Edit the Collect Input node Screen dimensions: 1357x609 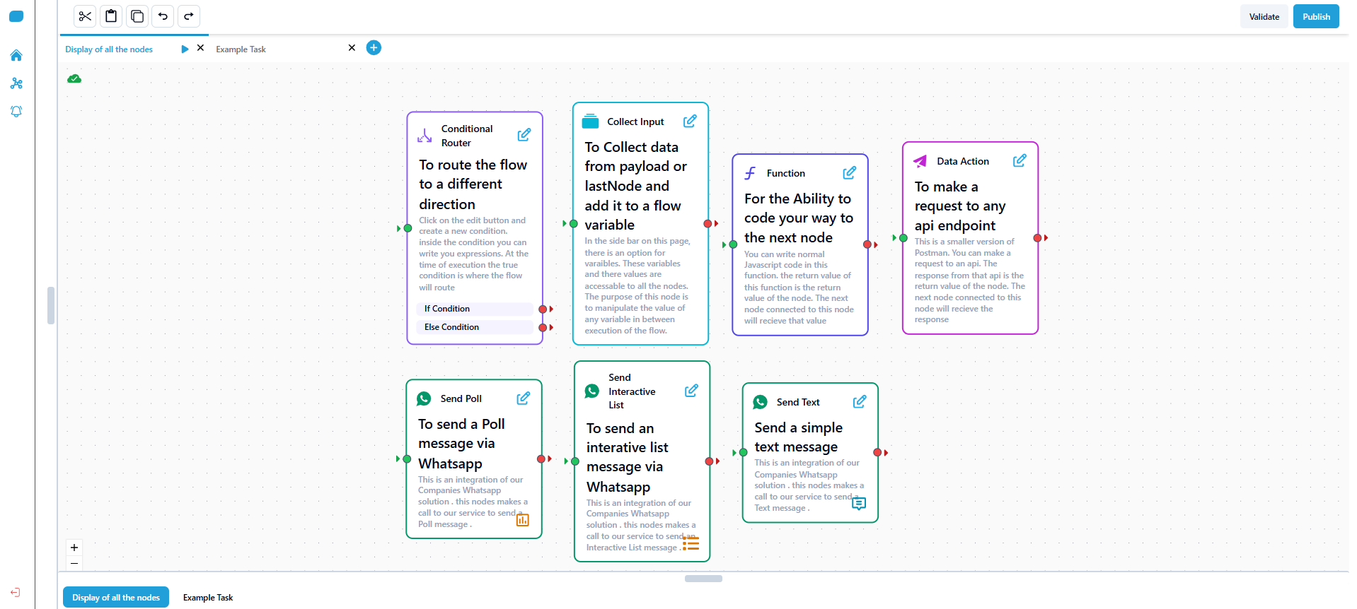(690, 122)
